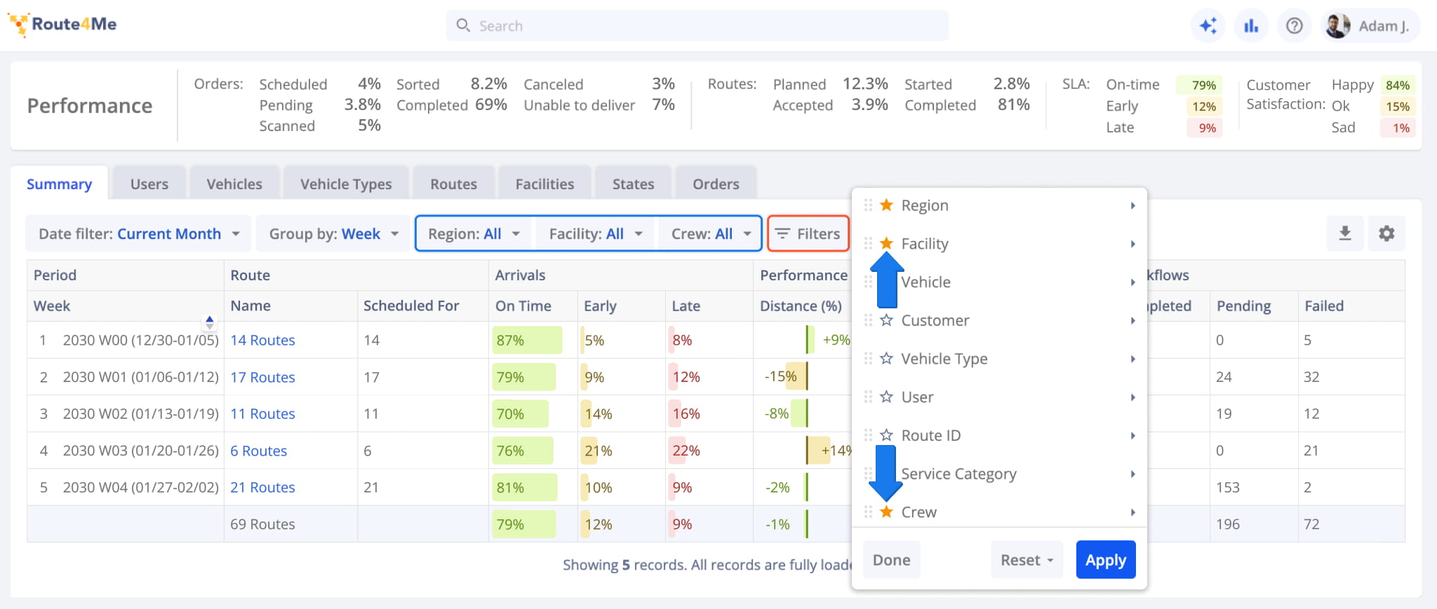Pin the Route ID filter star
The image size is (1437, 609).
(x=887, y=435)
